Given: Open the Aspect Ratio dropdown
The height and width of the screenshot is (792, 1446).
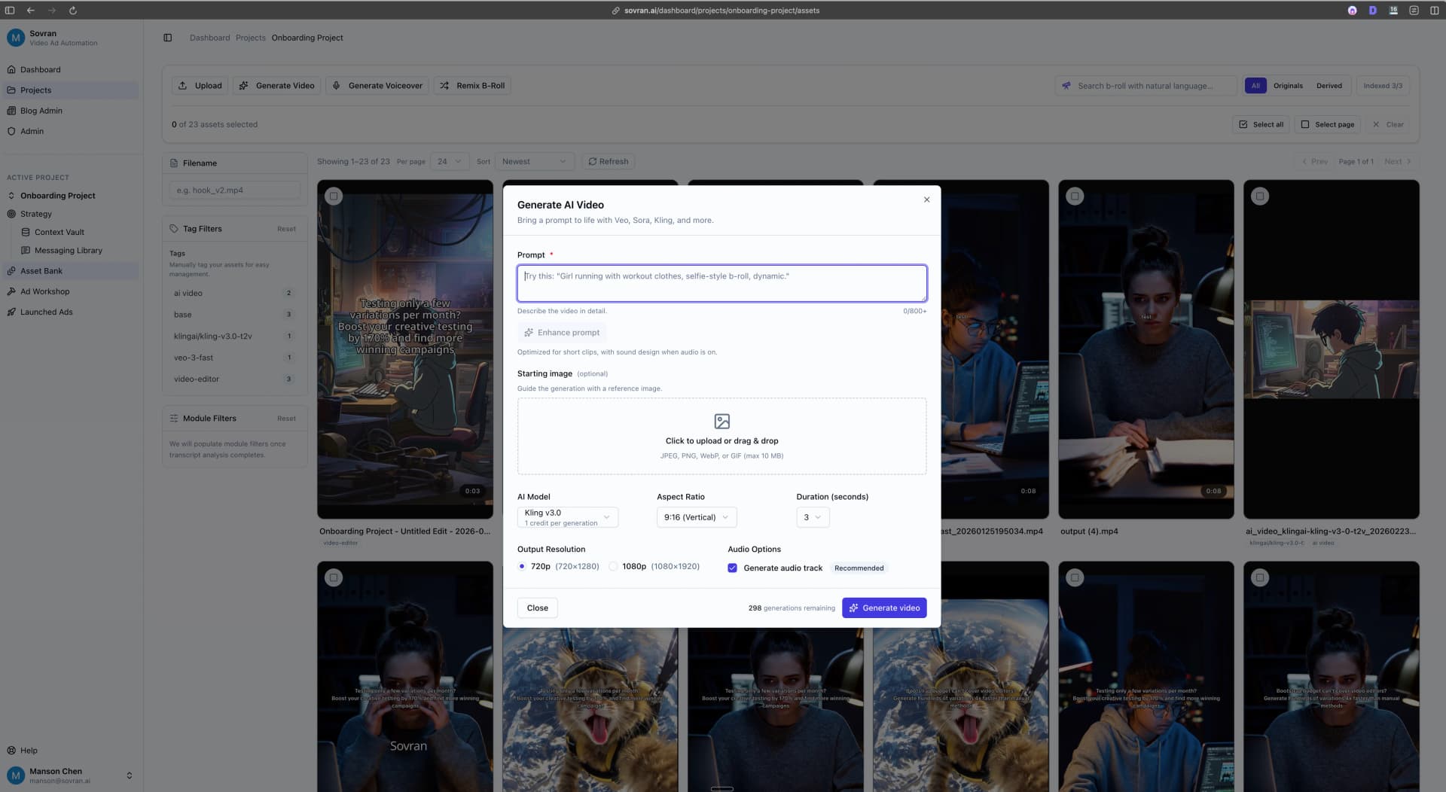Looking at the screenshot, I should (x=694, y=517).
